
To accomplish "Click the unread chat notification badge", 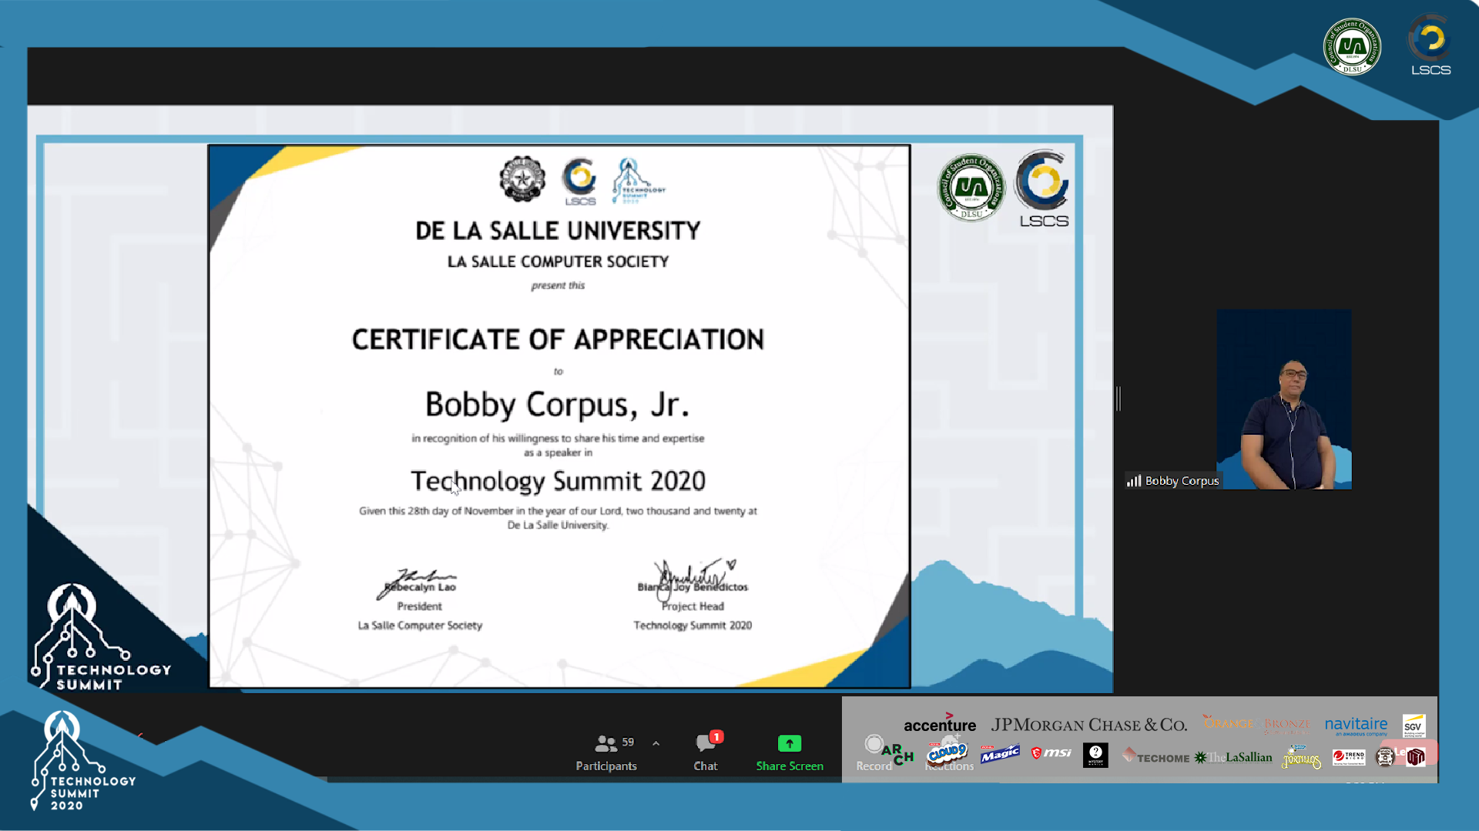I will point(716,736).
